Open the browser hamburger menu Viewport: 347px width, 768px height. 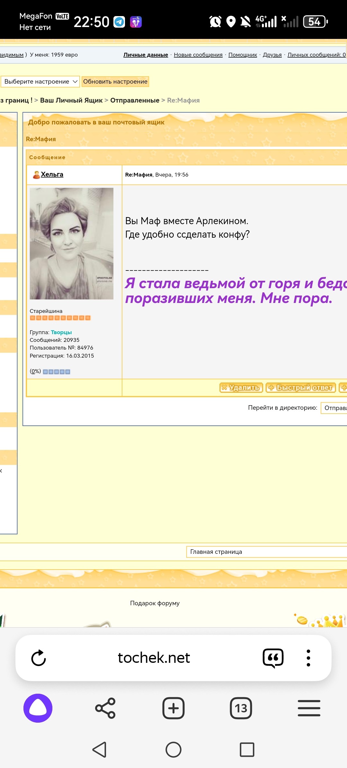[x=309, y=708]
